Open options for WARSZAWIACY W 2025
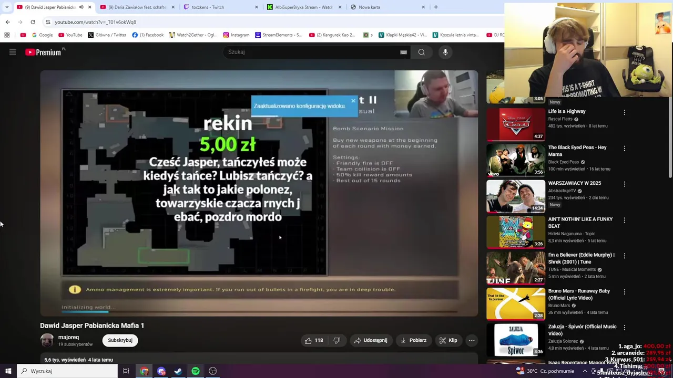The height and width of the screenshot is (378, 673). [625, 184]
